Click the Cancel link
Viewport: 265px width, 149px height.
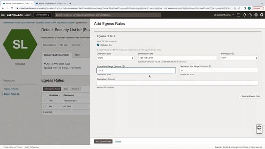118,142
